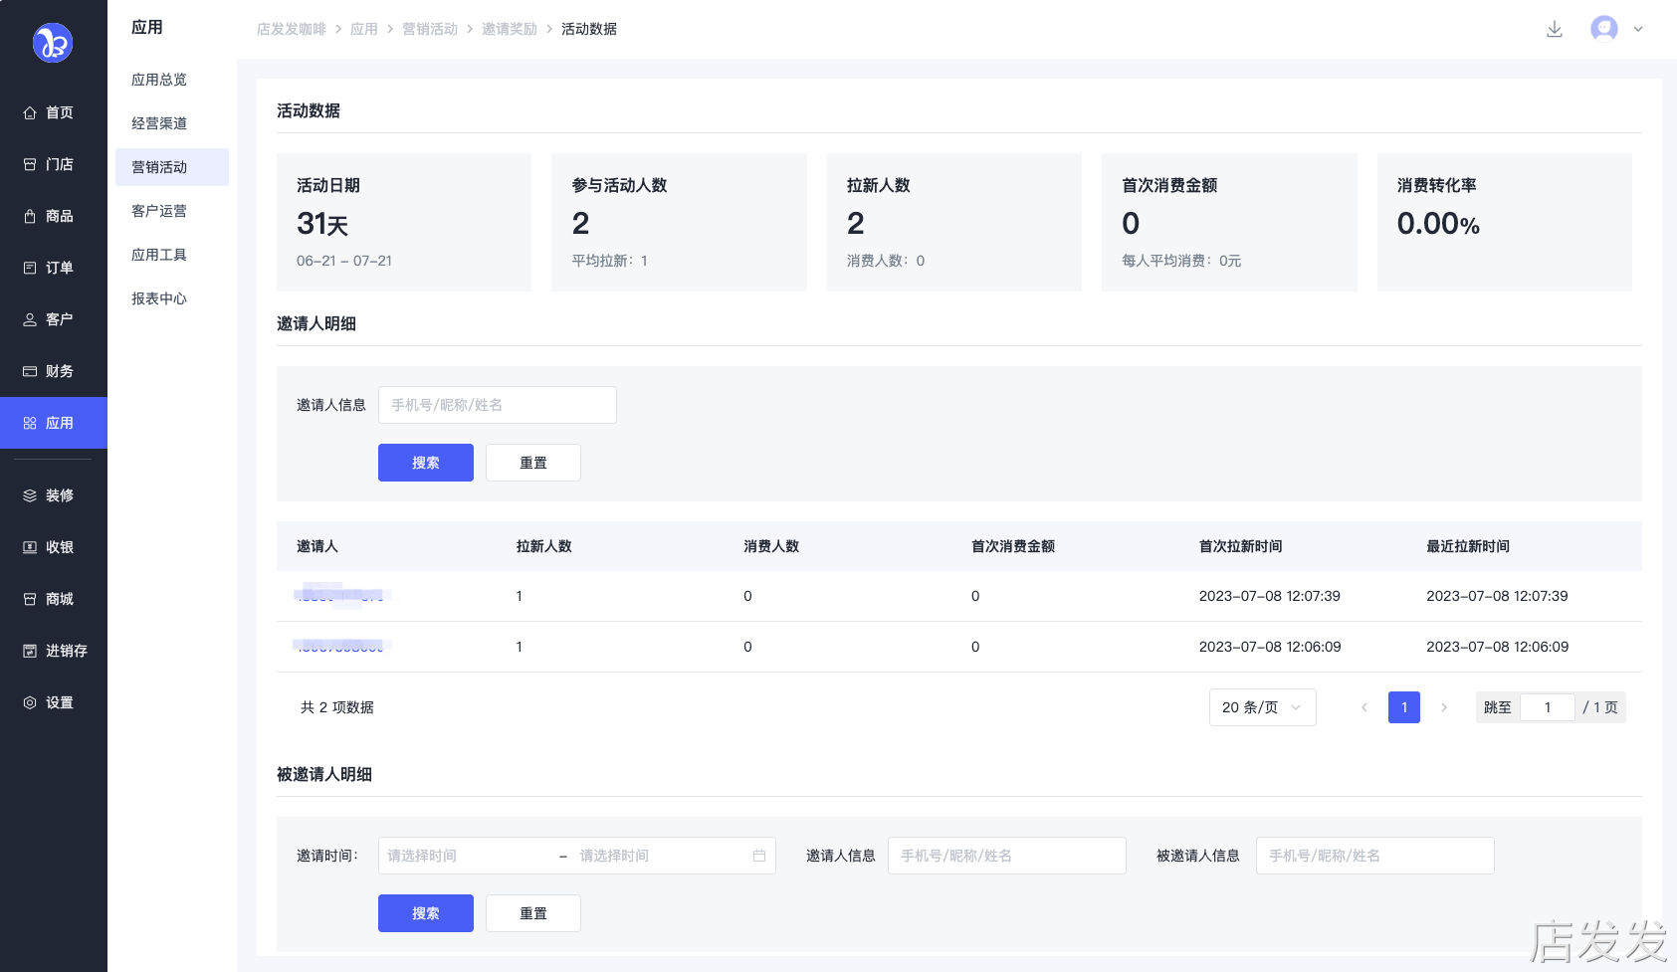Select the 应用 apps grid icon
The height and width of the screenshot is (972, 1677).
click(30, 424)
